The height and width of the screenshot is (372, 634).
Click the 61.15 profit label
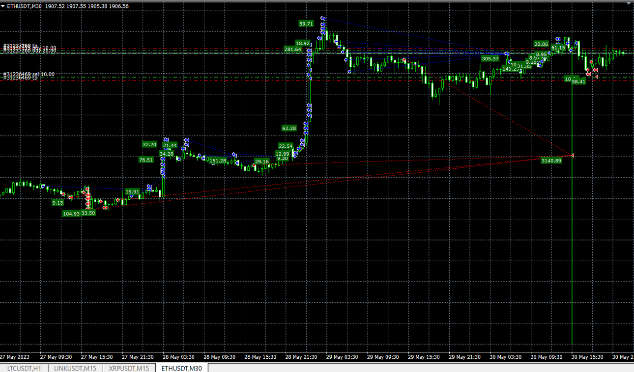[x=558, y=48]
